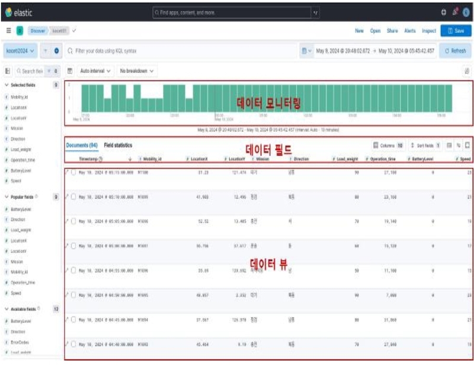The width and height of the screenshot is (474, 365).
Task: Open the Sort fields button
Action: click(425, 146)
